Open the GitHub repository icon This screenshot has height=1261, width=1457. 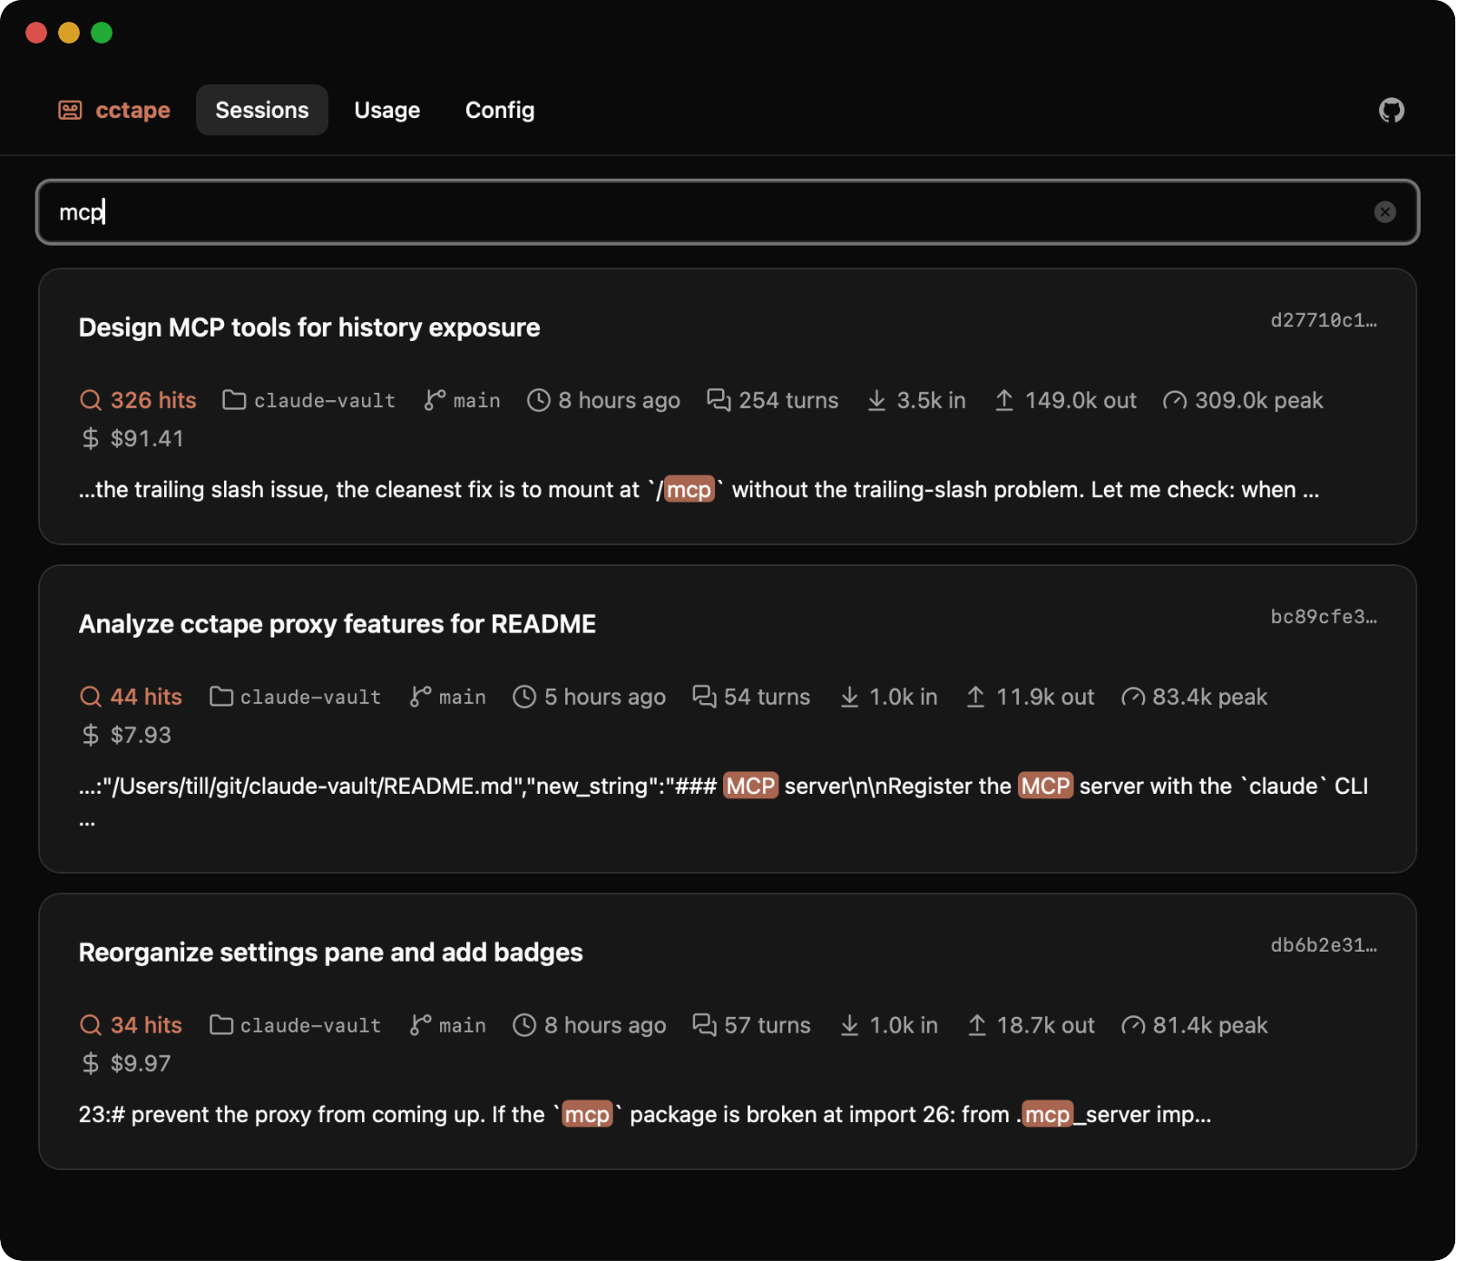click(1391, 110)
